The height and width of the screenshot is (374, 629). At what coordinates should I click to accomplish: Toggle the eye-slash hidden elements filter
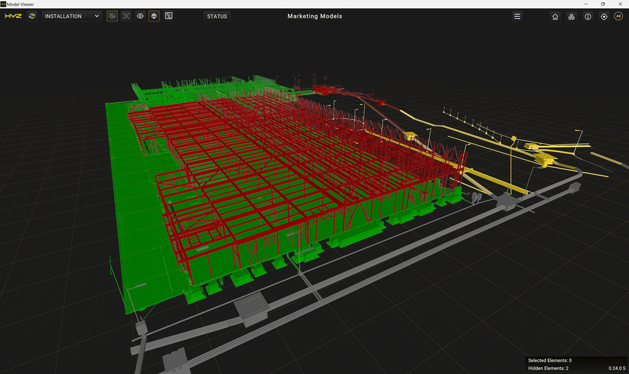112,16
